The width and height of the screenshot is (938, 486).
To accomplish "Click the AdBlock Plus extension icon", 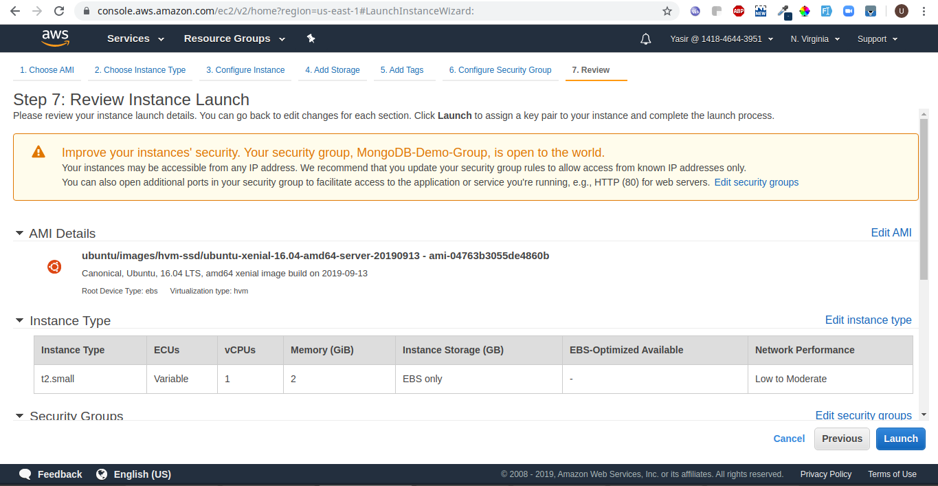I will 739,11.
